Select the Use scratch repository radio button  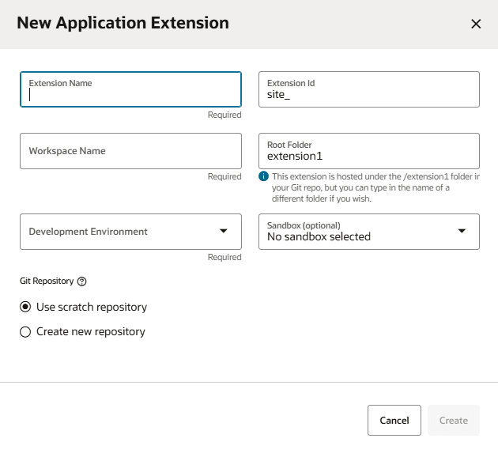[x=25, y=307]
